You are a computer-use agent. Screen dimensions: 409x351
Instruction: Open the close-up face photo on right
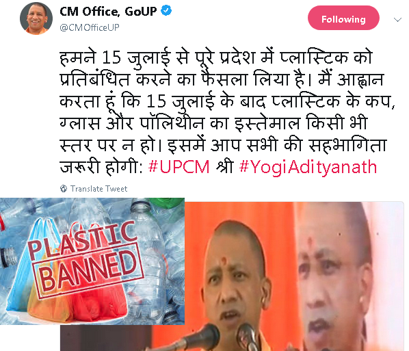(x=349, y=276)
